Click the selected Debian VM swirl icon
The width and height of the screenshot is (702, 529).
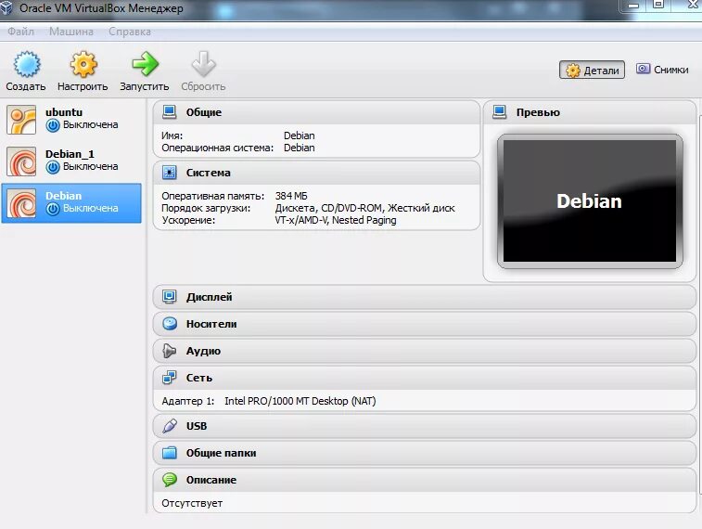pos(21,203)
